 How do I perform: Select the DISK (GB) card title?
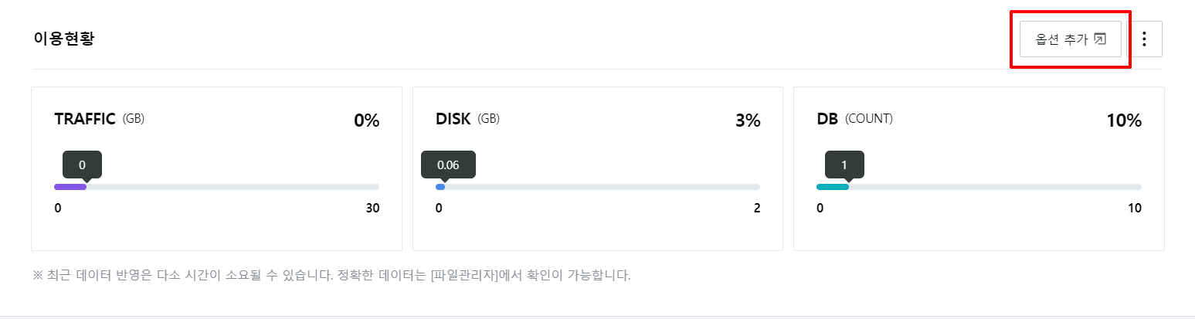(x=467, y=119)
